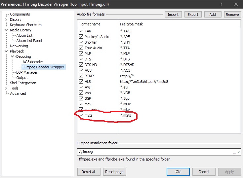Collapse the Media Library tree node
The width and height of the screenshot is (243, 178).
[6, 30]
